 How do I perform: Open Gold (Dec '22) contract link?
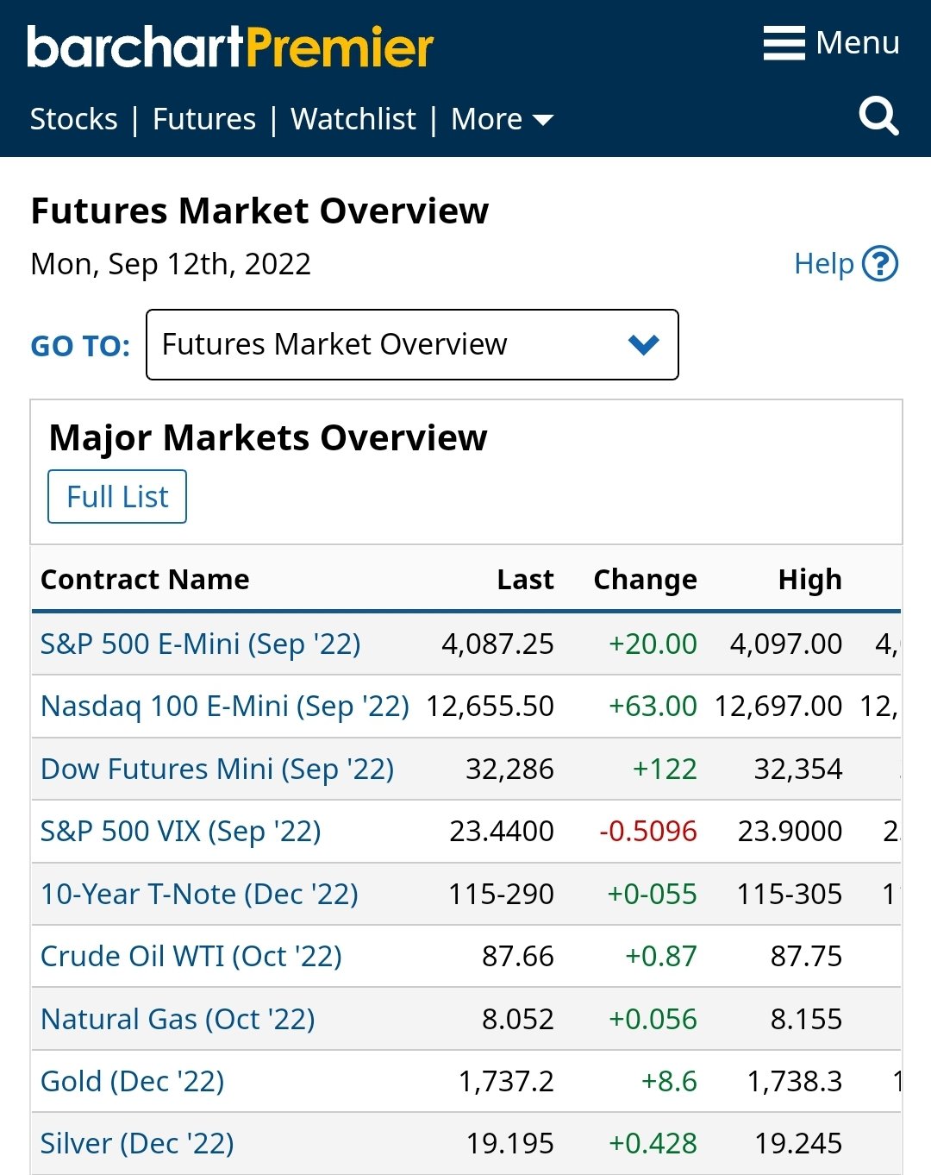click(132, 1081)
